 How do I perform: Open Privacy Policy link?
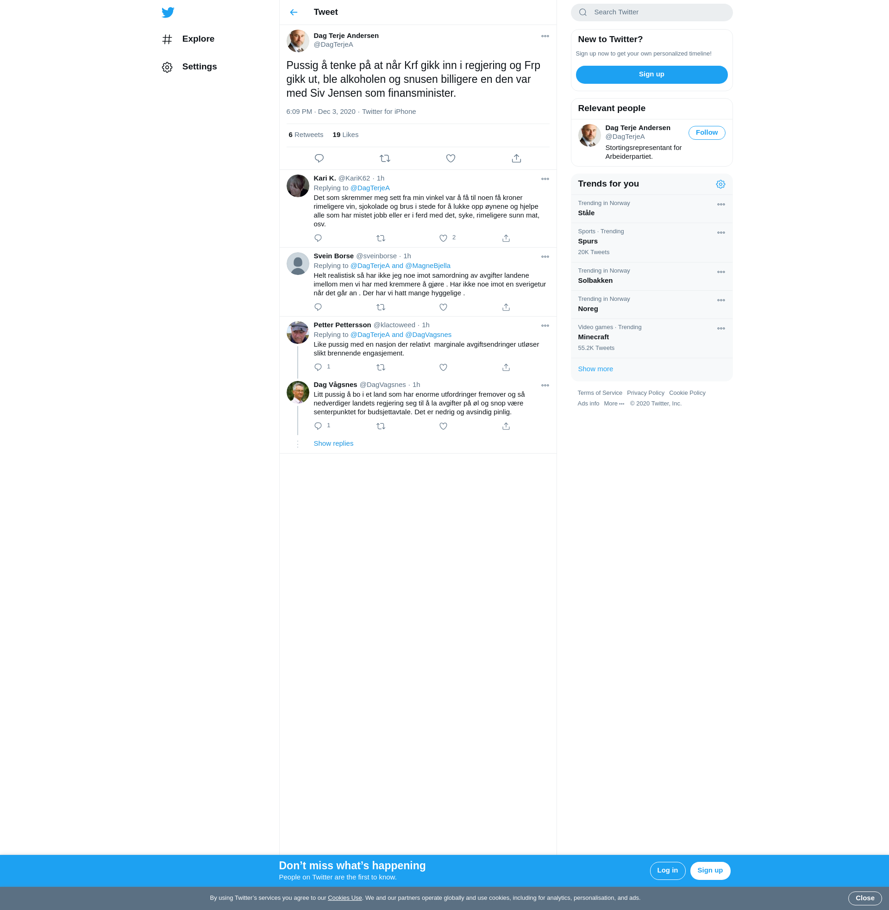point(645,393)
